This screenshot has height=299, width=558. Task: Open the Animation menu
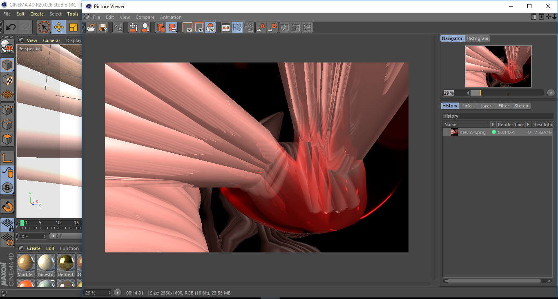pyautogui.click(x=171, y=17)
